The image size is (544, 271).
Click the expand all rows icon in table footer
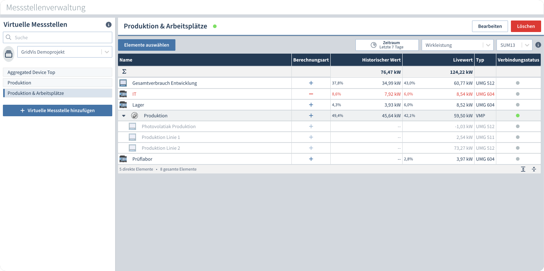pos(523,169)
